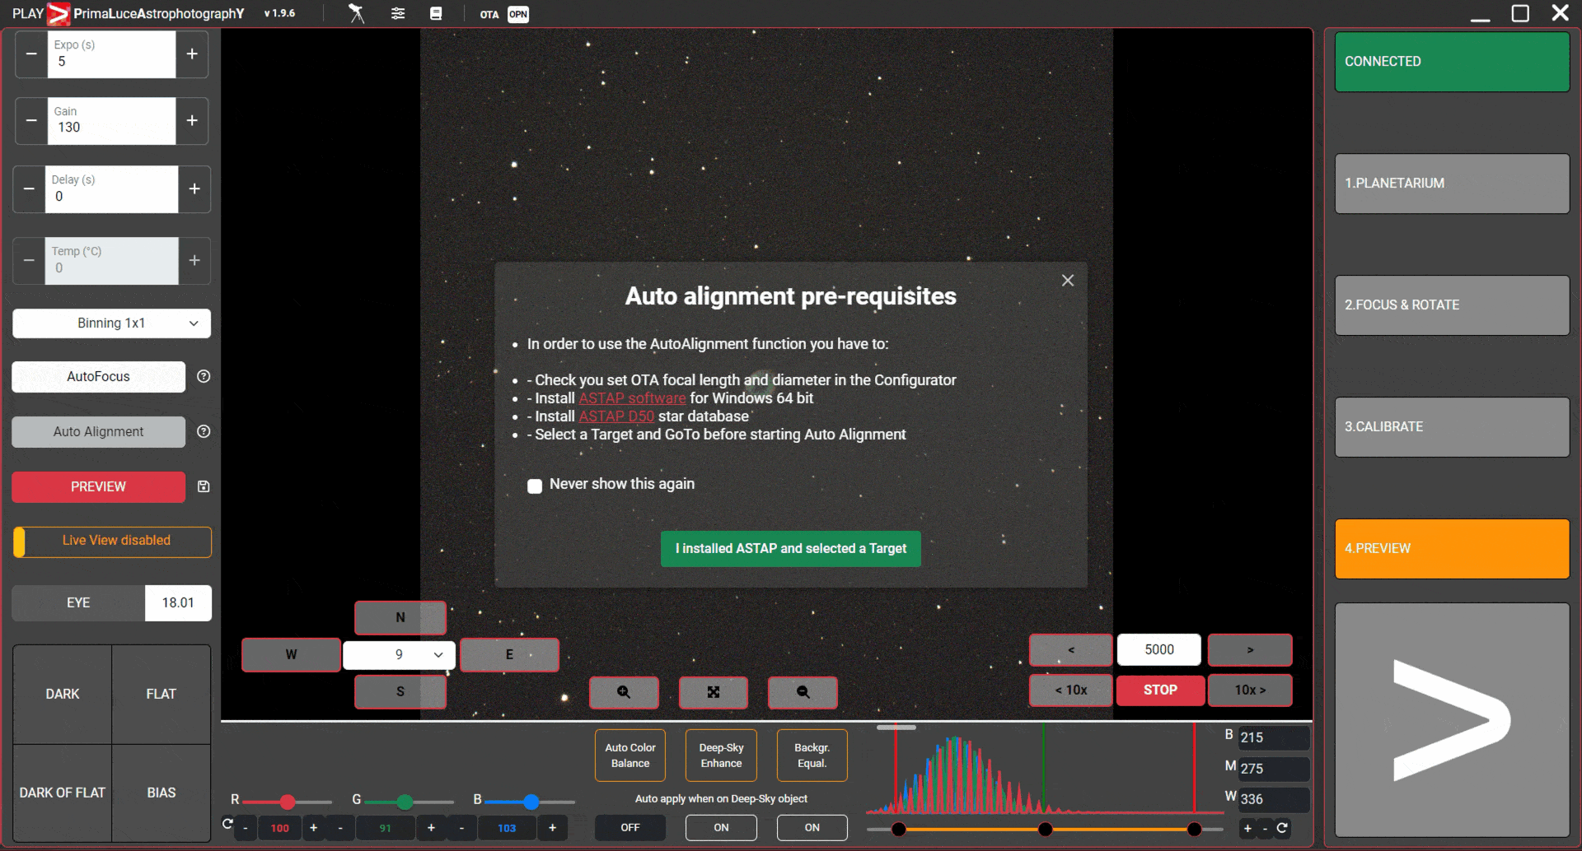Open the ASTAP software link

(x=632, y=398)
